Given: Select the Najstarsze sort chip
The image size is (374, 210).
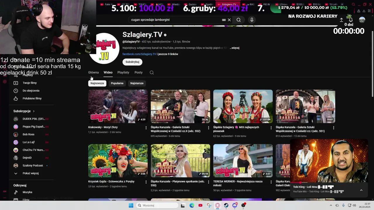Looking at the screenshot, I should click(137, 83).
